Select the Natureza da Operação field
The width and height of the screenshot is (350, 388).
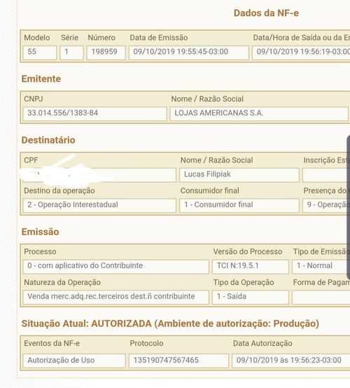(115, 297)
